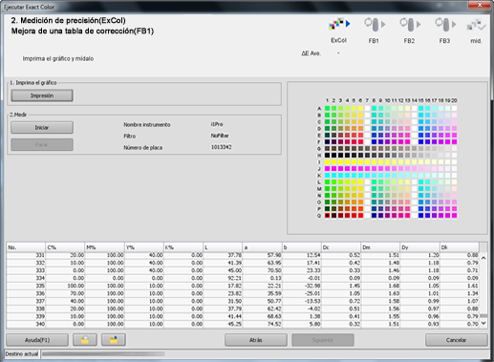Select the black patch in row Q column 1
494x362 pixels.
[x=327, y=216]
